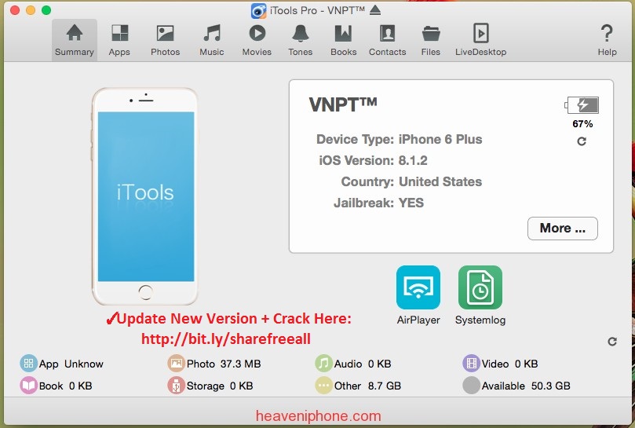Viewport: 635px width, 428px height.
Task: Click App Unknow text
Action: [x=71, y=364]
